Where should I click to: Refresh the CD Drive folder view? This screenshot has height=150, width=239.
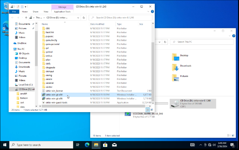(x=84, y=18)
